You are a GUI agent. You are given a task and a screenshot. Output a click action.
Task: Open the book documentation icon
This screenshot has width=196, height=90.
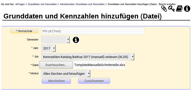click(179, 9)
